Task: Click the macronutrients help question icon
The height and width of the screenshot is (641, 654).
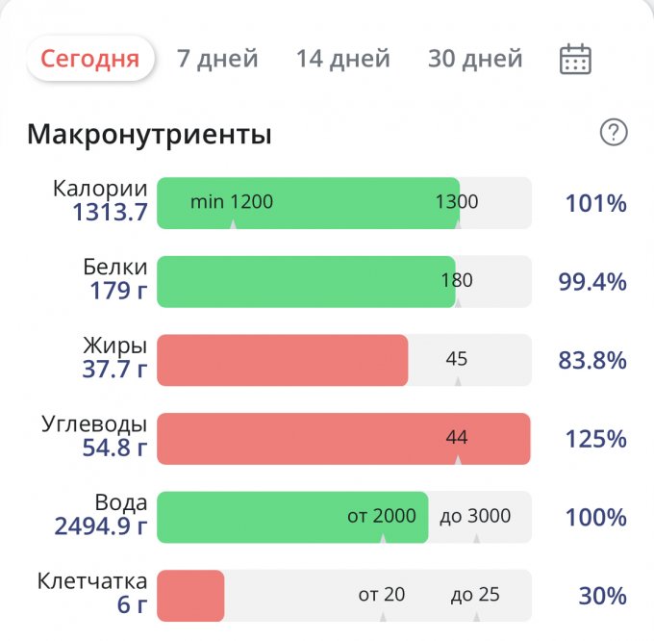Action: (613, 133)
